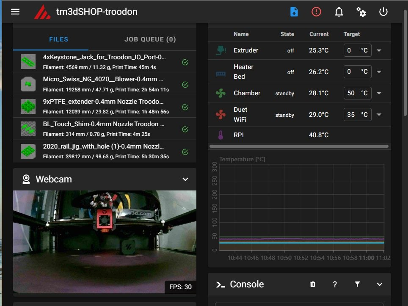
Task: Edit the Duet WiFi target field showing 35
Action: (x=357, y=115)
